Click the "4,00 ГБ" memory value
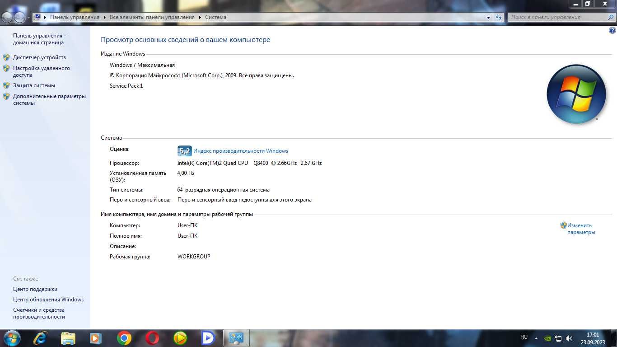617x347 pixels. click(x=186, y=173)
